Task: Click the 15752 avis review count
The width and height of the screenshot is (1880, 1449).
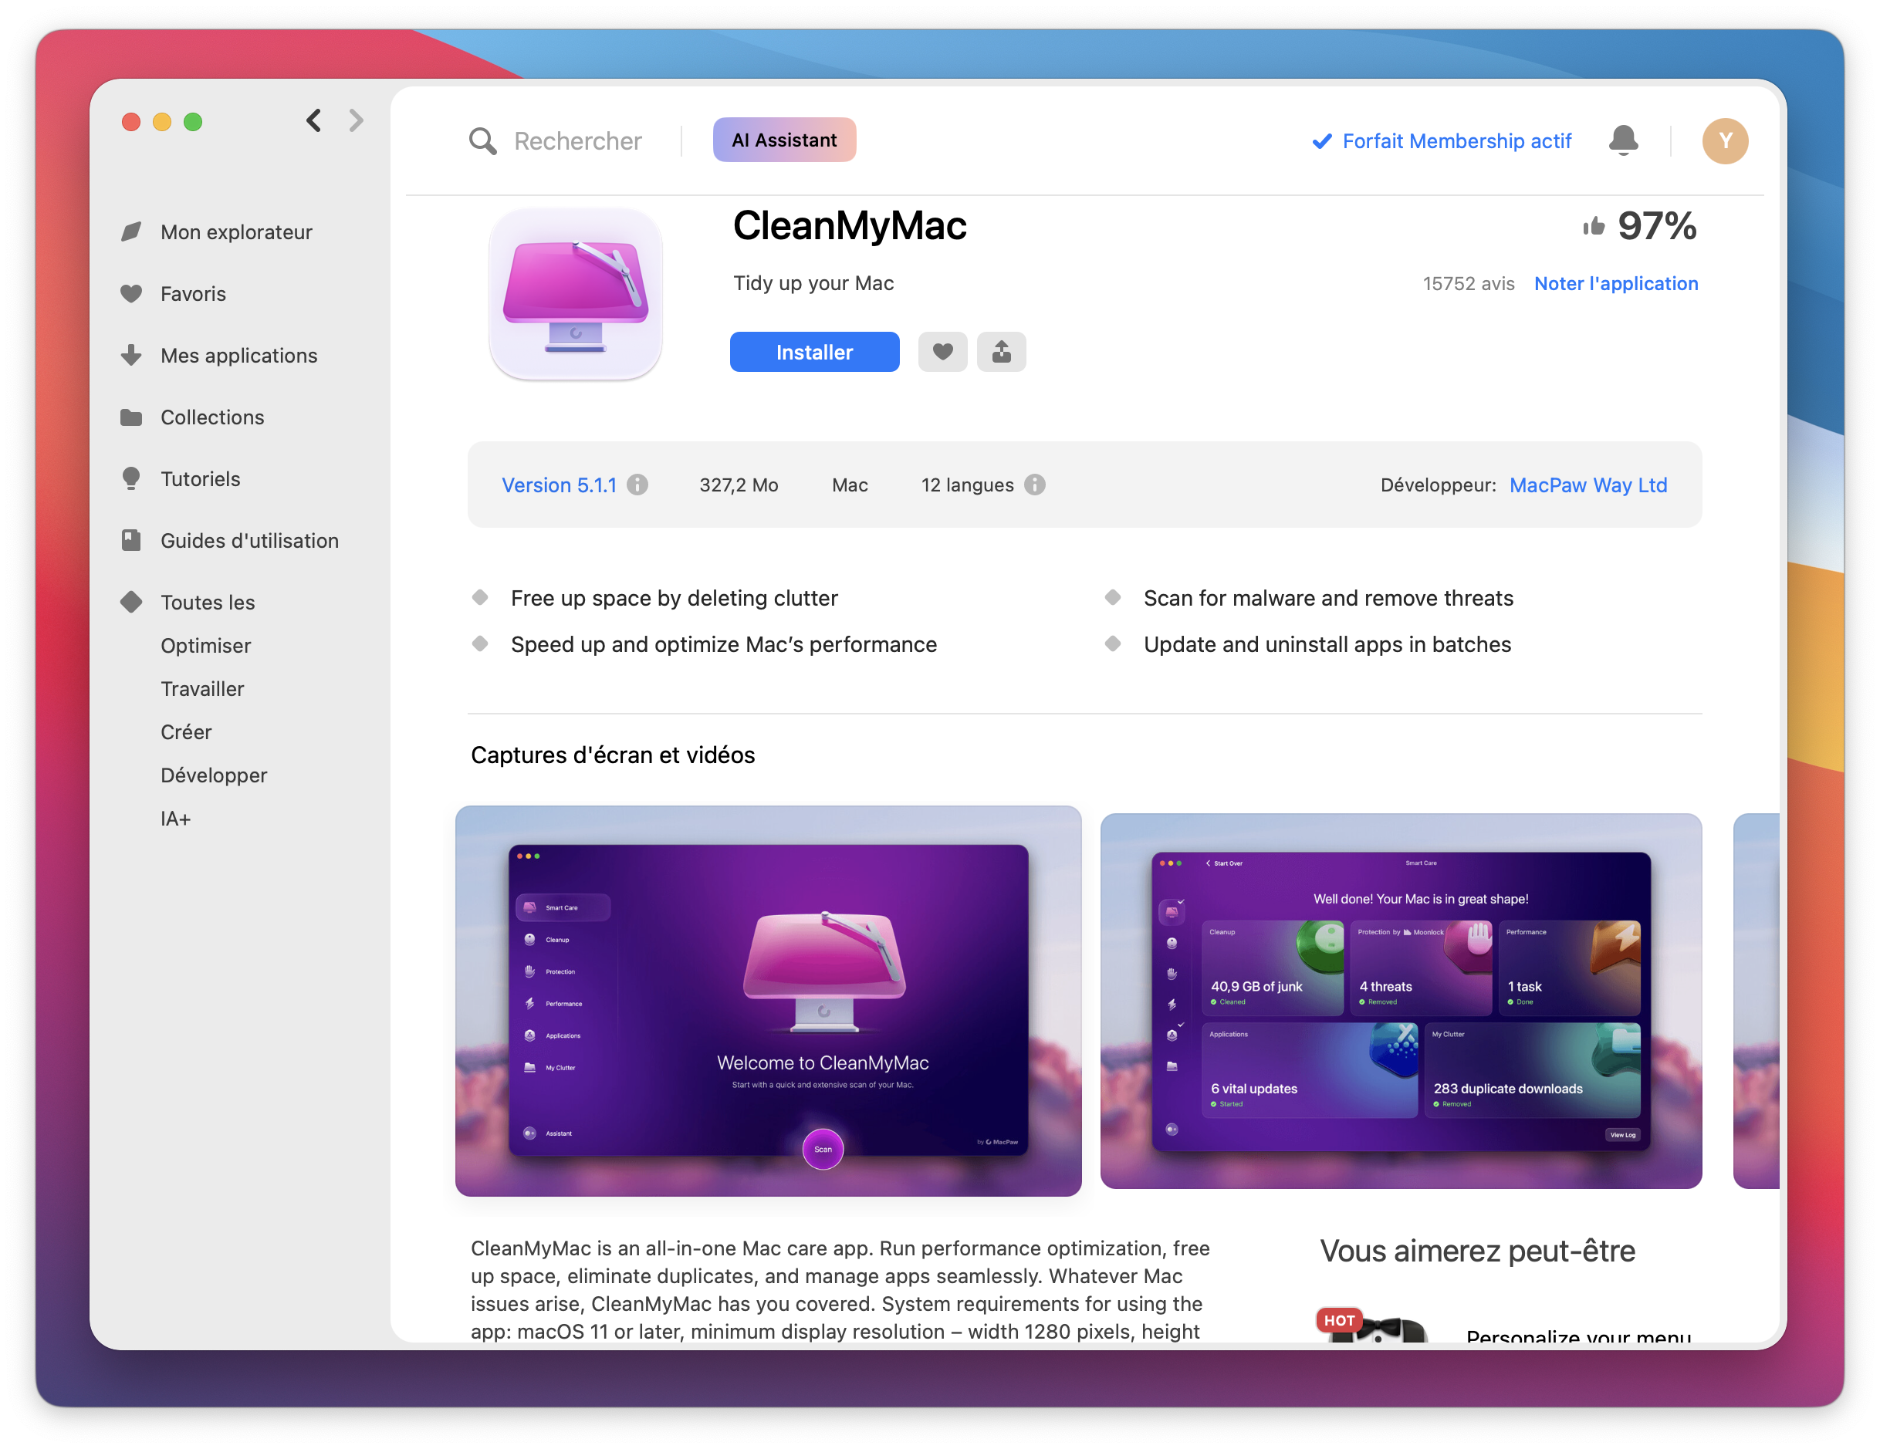Action: point(1469,284)
